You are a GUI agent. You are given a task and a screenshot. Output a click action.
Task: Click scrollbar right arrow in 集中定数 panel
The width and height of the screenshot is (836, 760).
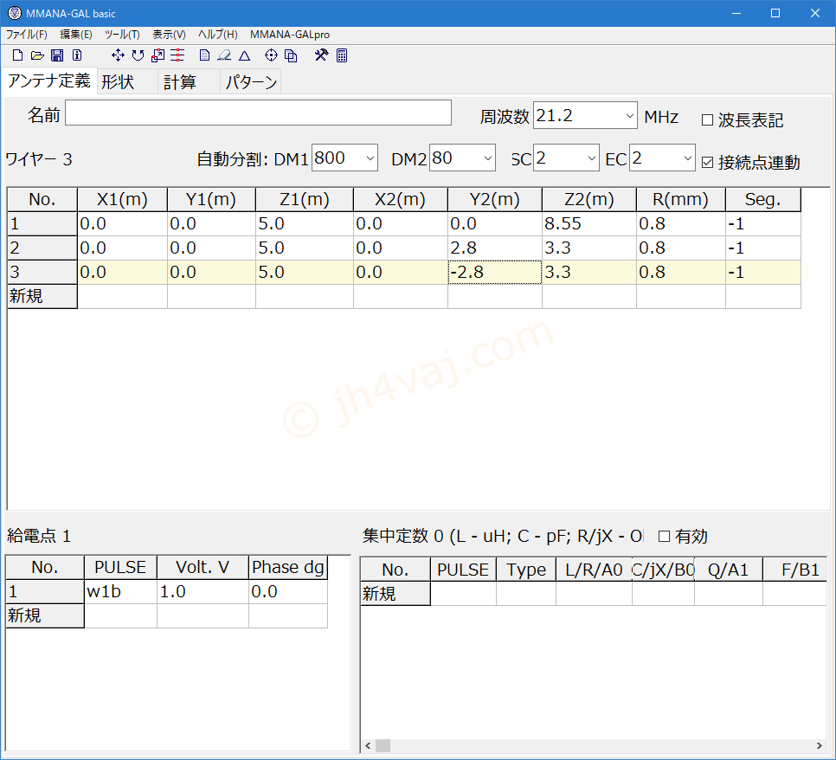coord(820,745)
